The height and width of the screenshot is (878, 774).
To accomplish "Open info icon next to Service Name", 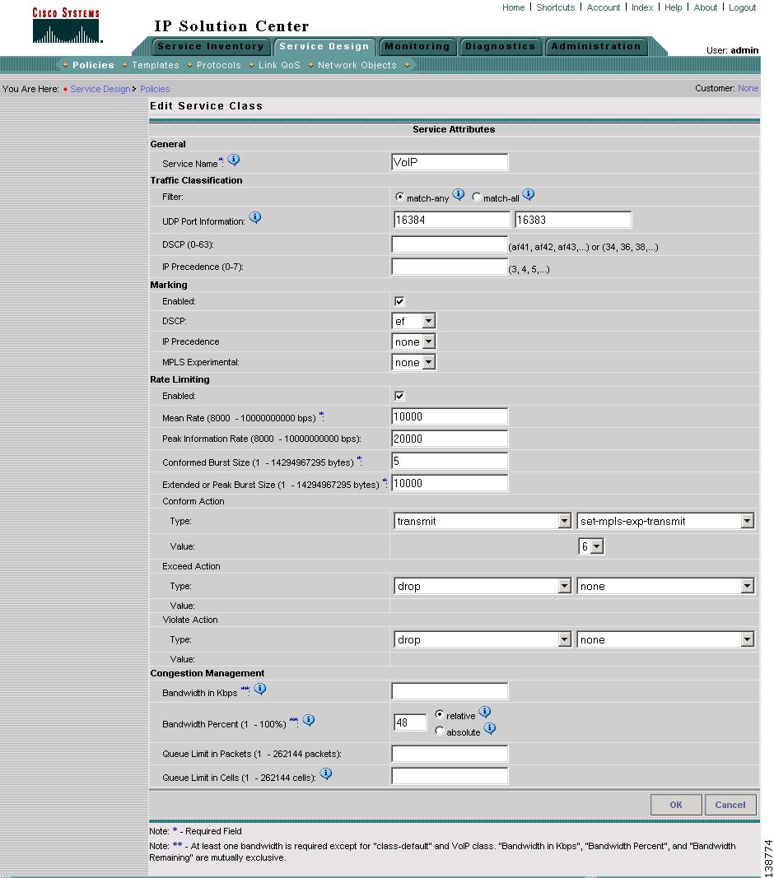I will [234, 160].
